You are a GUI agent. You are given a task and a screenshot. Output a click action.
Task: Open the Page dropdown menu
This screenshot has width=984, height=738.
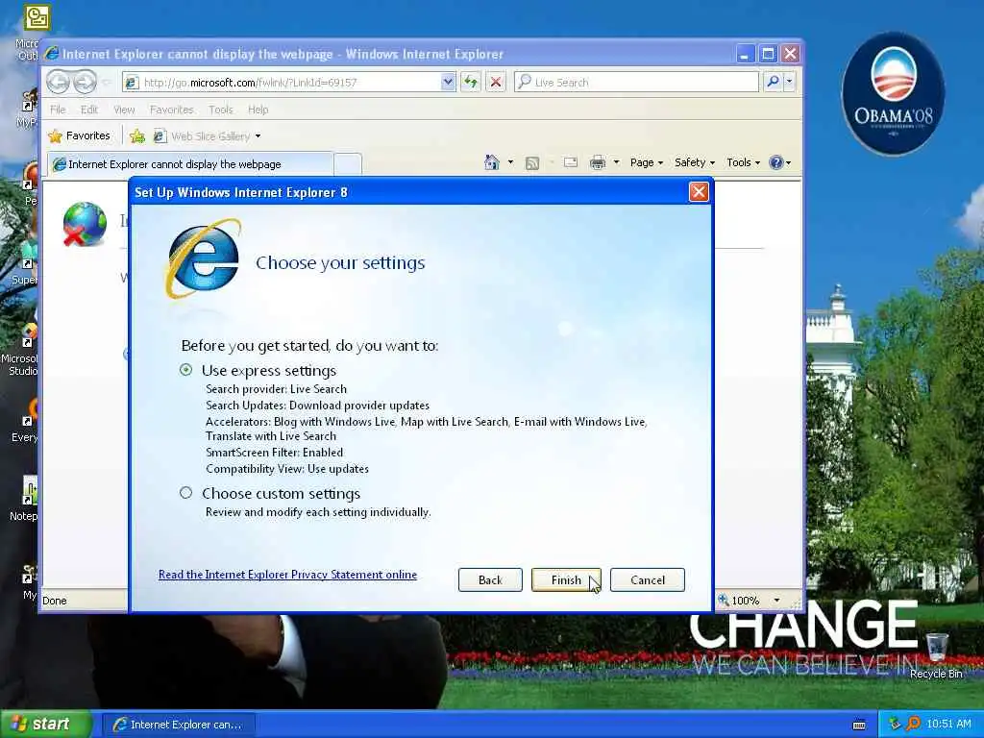pos(647,162)
